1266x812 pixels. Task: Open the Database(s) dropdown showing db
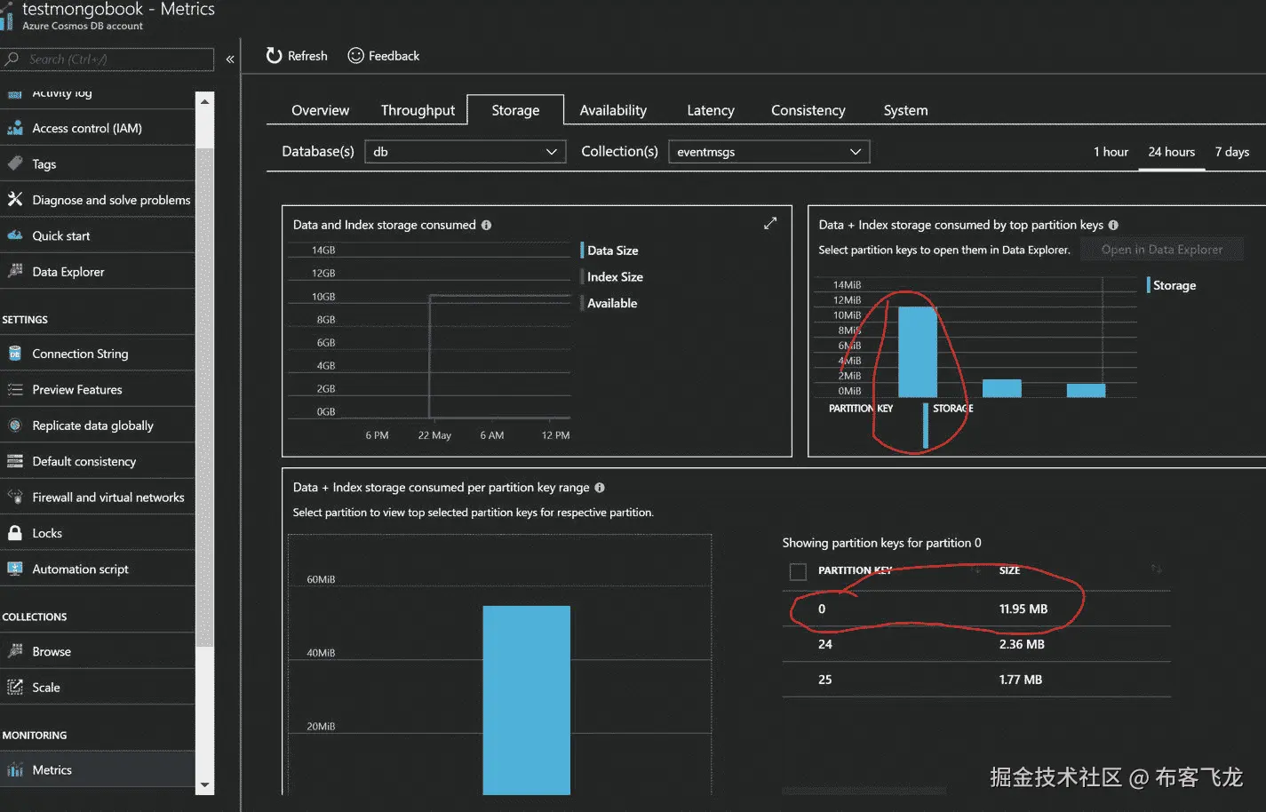pyautogui.click(x=466, y=152)
